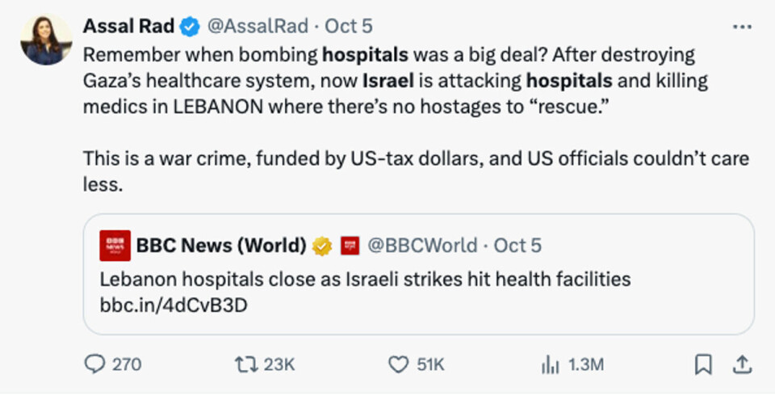775x396 pixels.
Task: Open the quoted BBC tweet headline text
Action: click(x=365, y=280)
